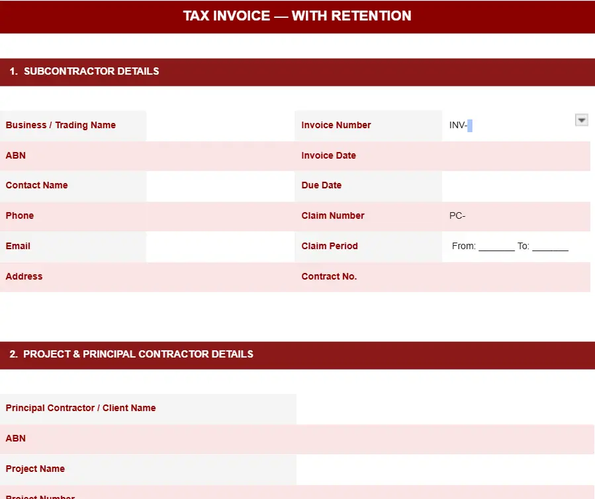Open the dropdown arrow beside Invoice Number
The height and width of the screenshot is (499, 595).
(581, 120)
